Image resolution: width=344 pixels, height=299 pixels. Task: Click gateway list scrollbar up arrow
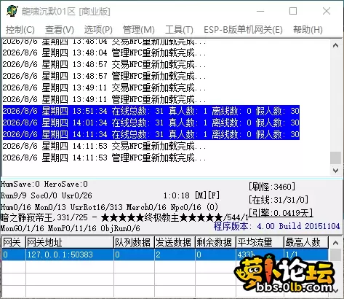[335, 243]
